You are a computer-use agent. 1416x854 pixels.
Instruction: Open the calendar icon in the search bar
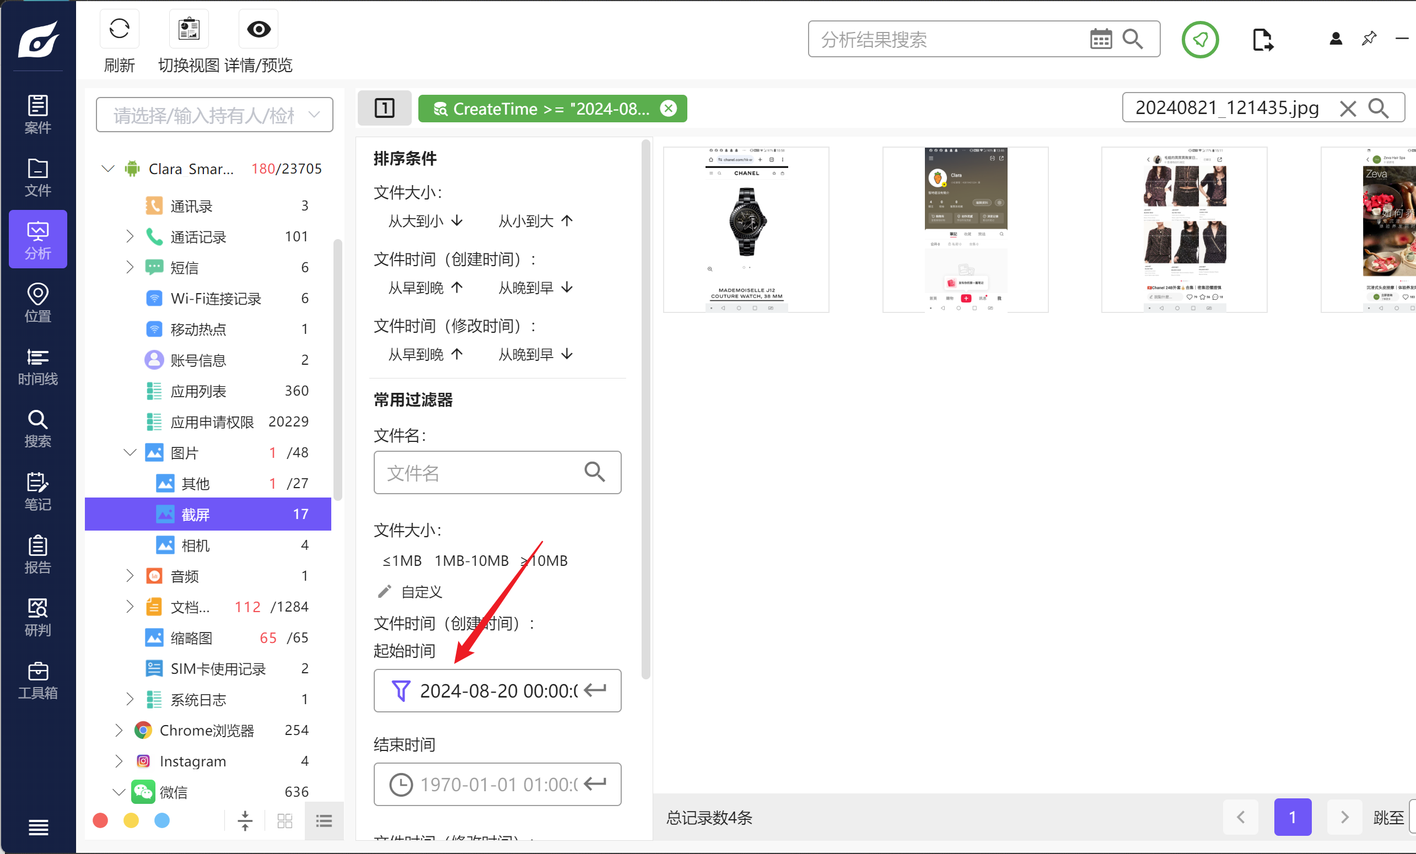(x=1101, y=40)
